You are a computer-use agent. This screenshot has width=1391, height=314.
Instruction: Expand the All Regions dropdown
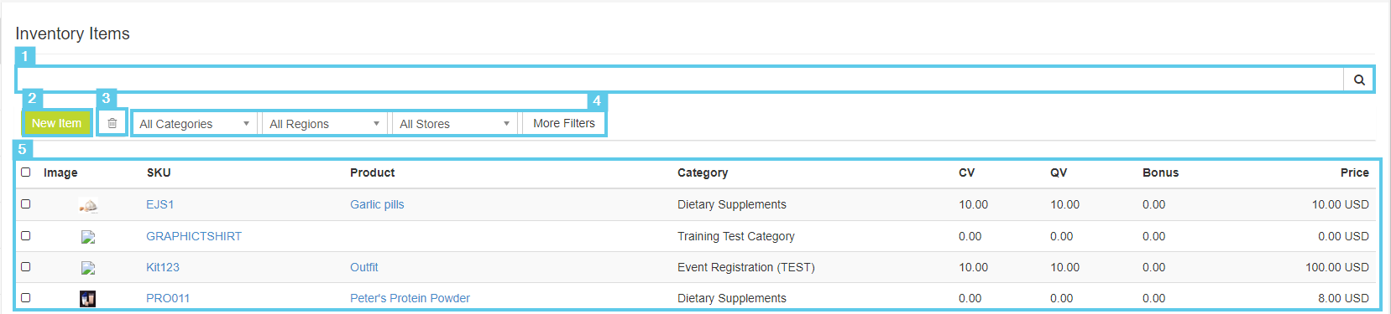[325, 124]
